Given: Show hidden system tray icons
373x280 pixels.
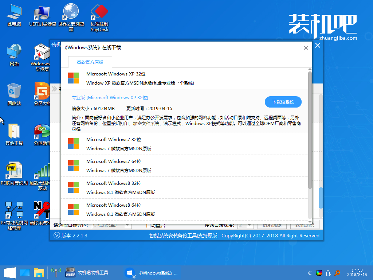Looking at the screenshot, I should [310, 273].
